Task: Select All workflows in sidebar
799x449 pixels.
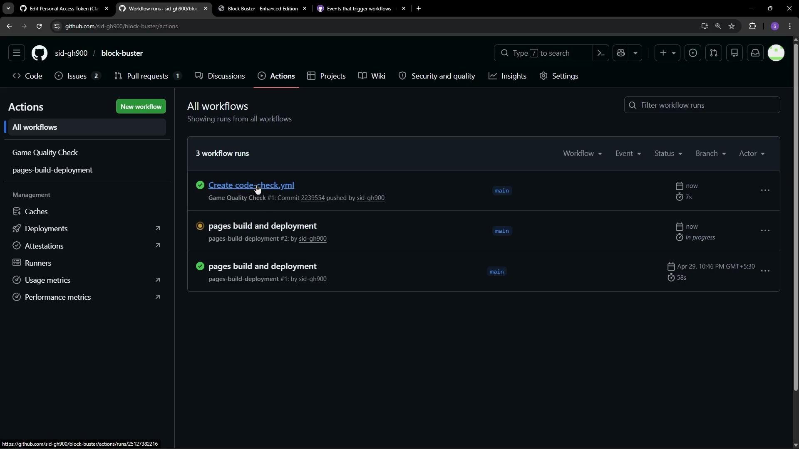Action: 87,127
